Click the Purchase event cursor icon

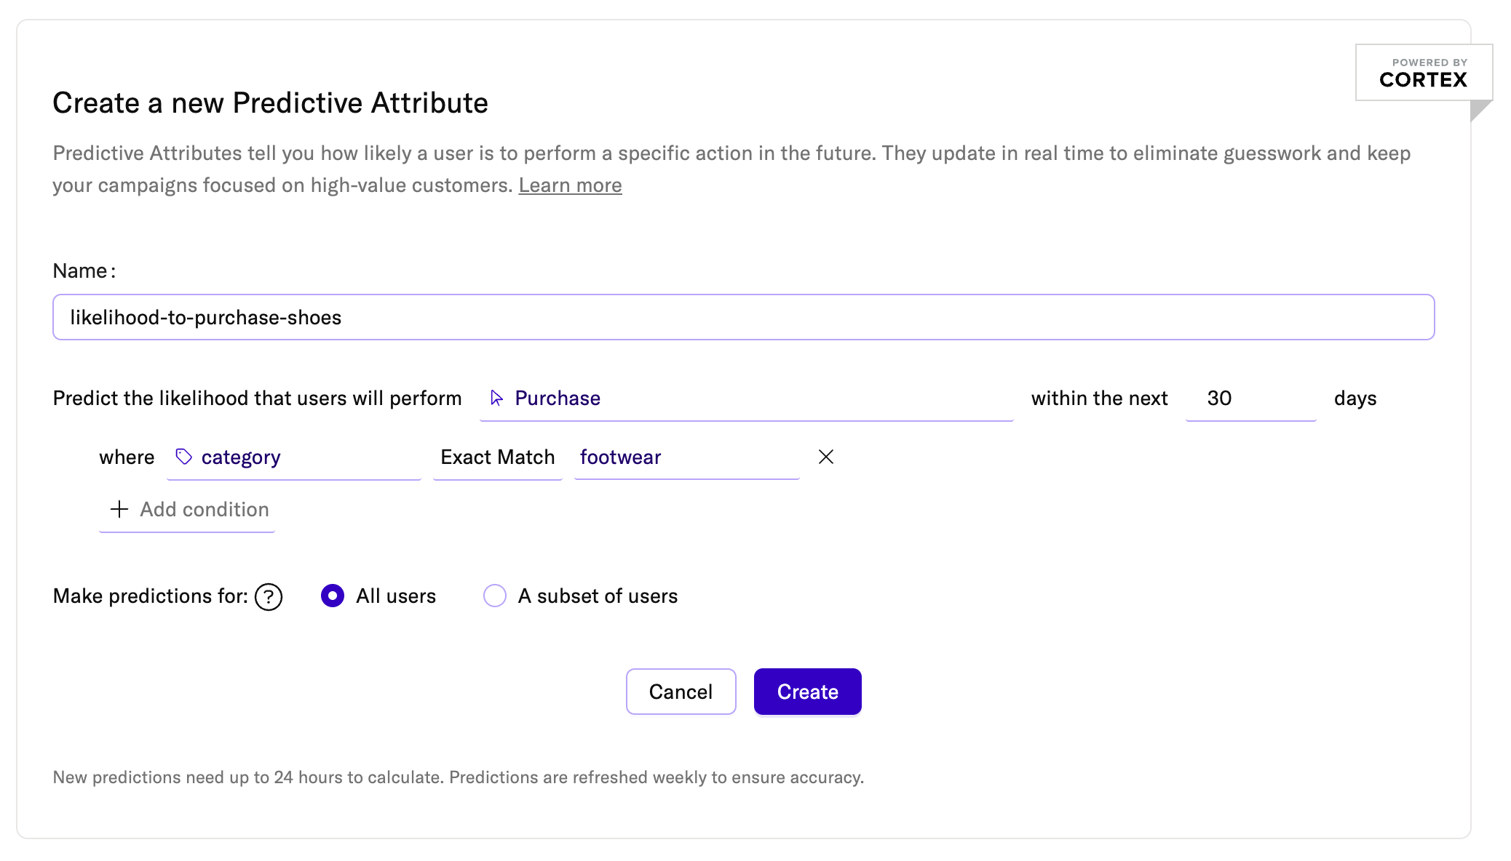(496, 398)
